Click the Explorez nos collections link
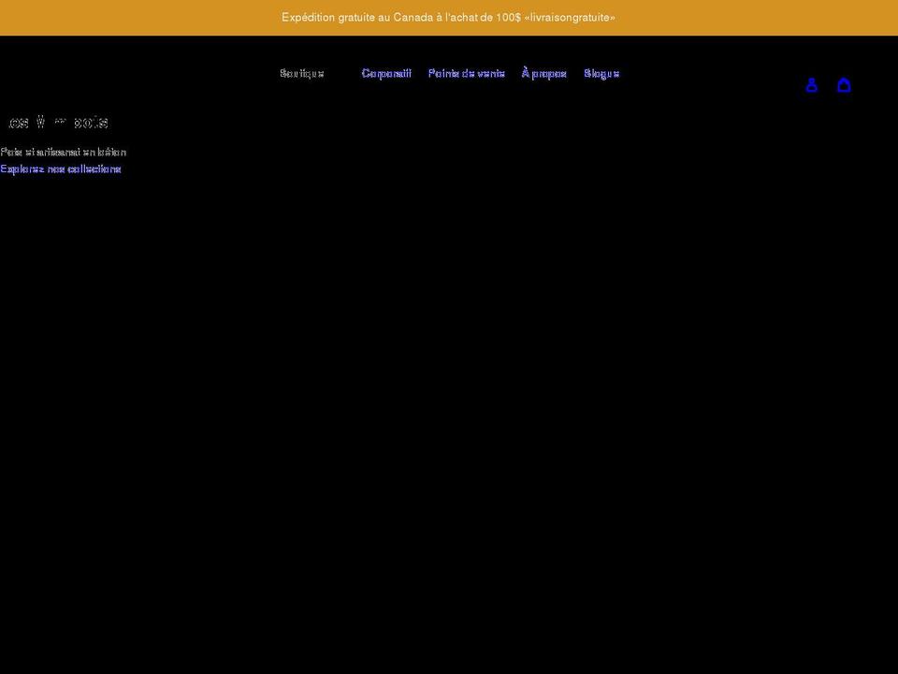 tap(61, 168)
